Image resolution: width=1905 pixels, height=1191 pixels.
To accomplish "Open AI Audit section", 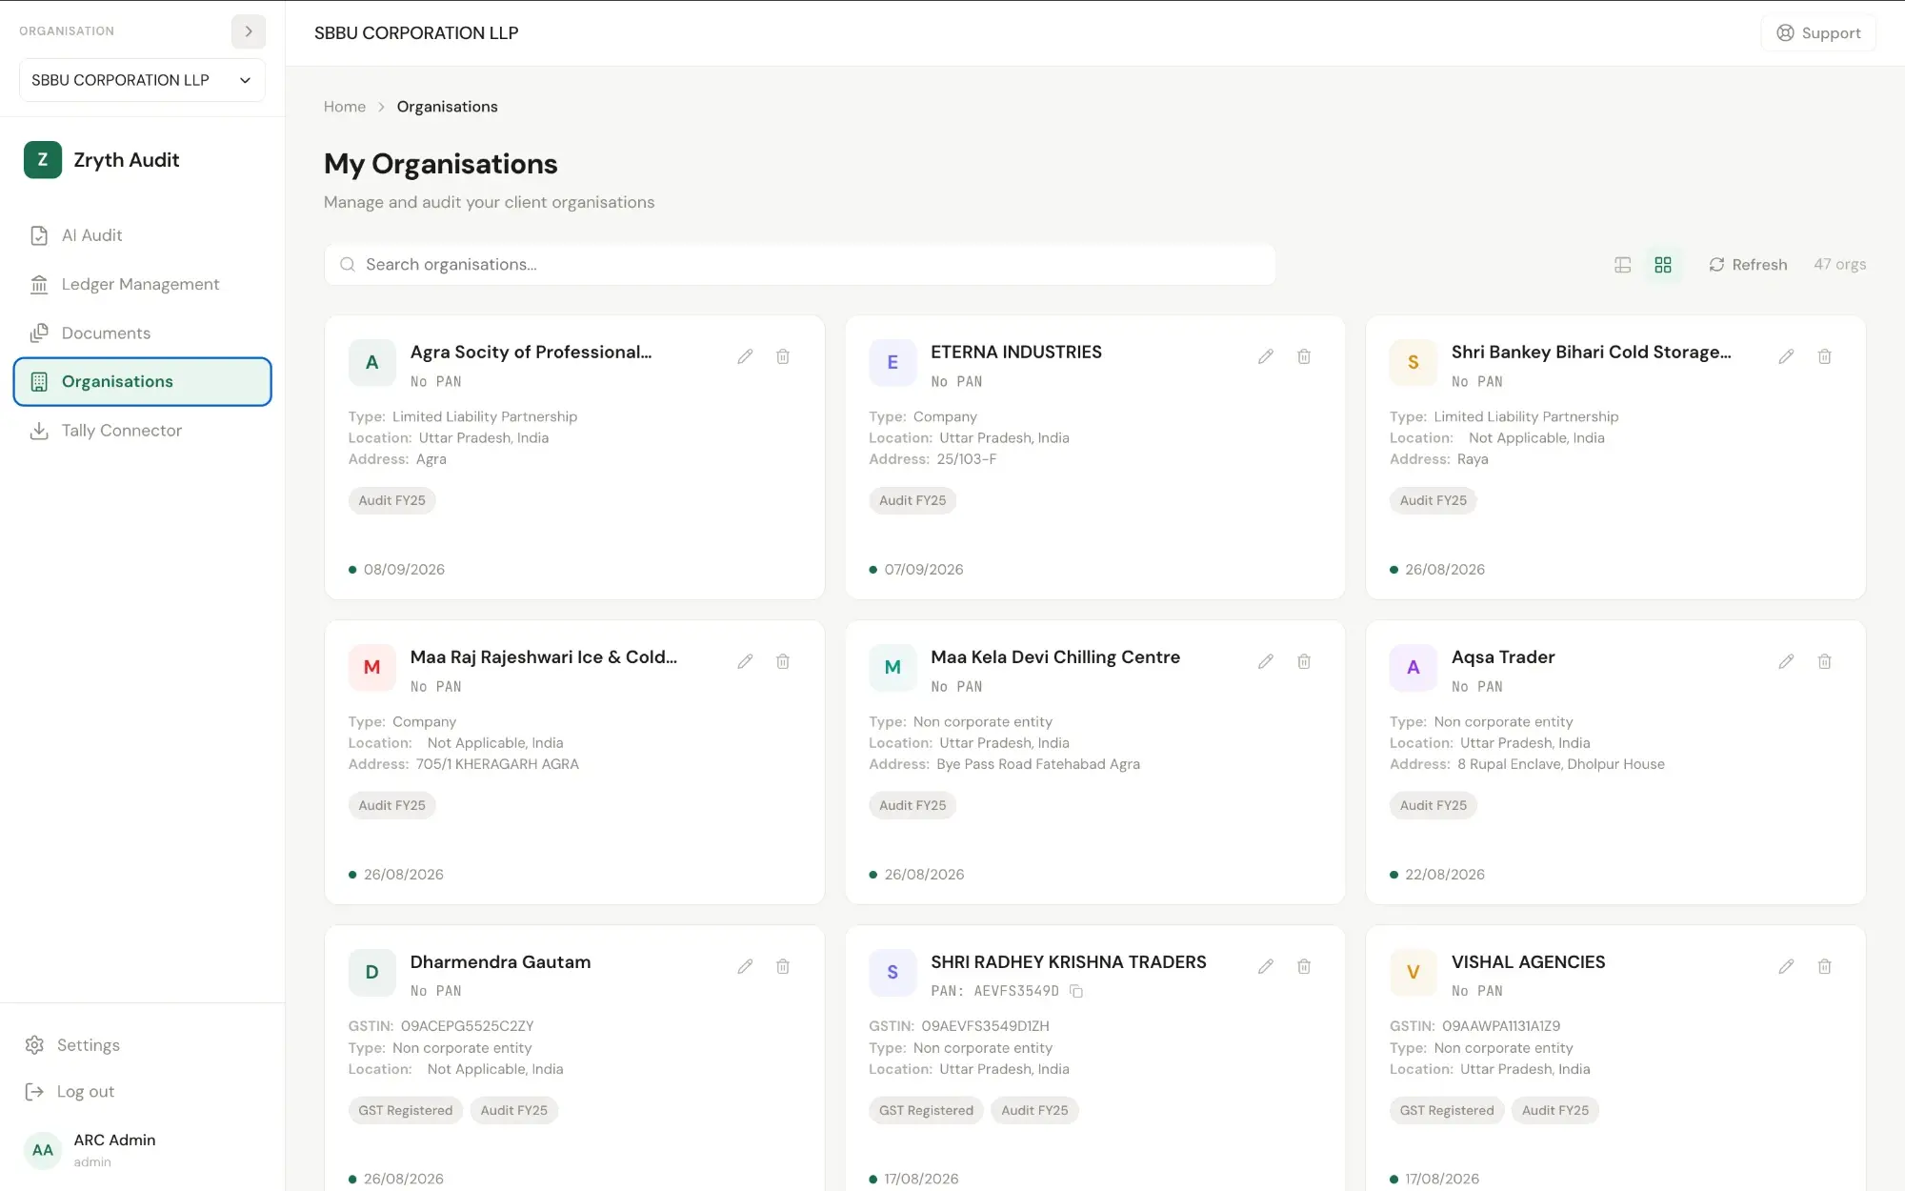I will 143,235.
